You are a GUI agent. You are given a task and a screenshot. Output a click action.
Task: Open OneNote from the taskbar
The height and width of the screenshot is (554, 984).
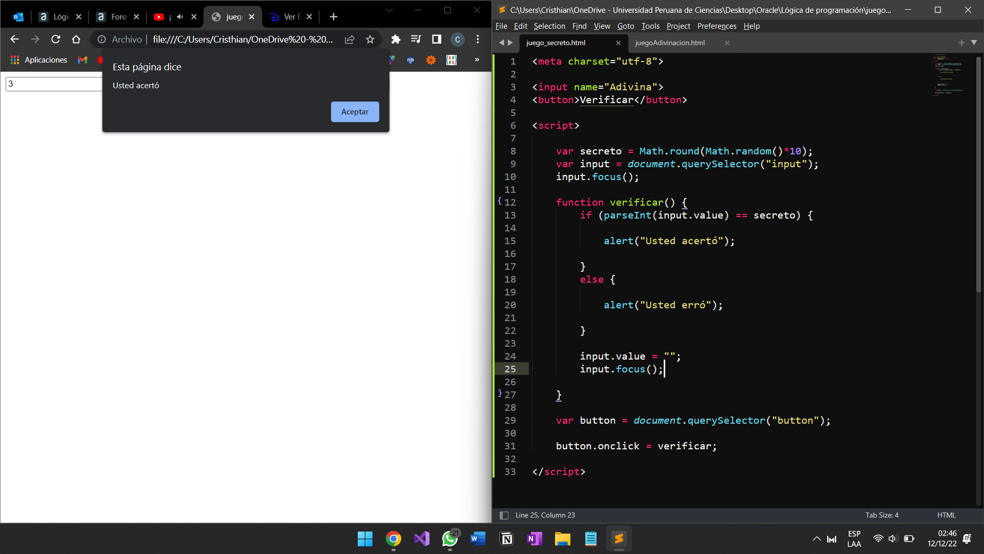pos(535,539)
